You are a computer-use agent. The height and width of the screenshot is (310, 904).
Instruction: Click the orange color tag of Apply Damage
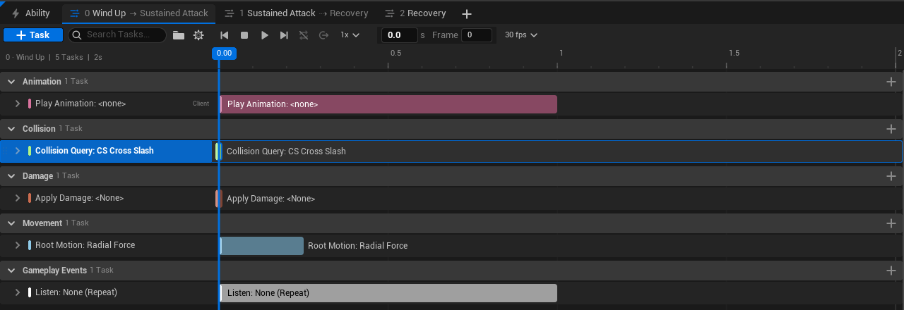click(30, 198)
